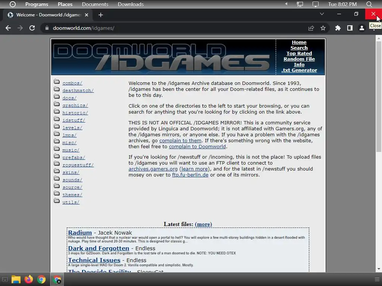The width and height of the screenshot is (382, 286).
Task: Click the folder icon next to music/
Action: coord(57,149)
